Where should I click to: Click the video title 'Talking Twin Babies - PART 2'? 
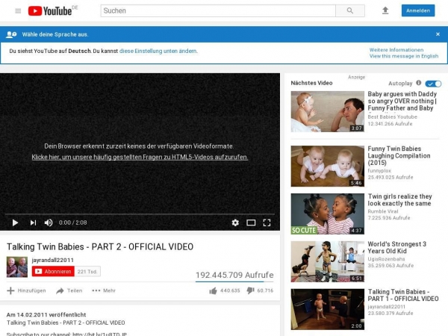pos(100,247)
